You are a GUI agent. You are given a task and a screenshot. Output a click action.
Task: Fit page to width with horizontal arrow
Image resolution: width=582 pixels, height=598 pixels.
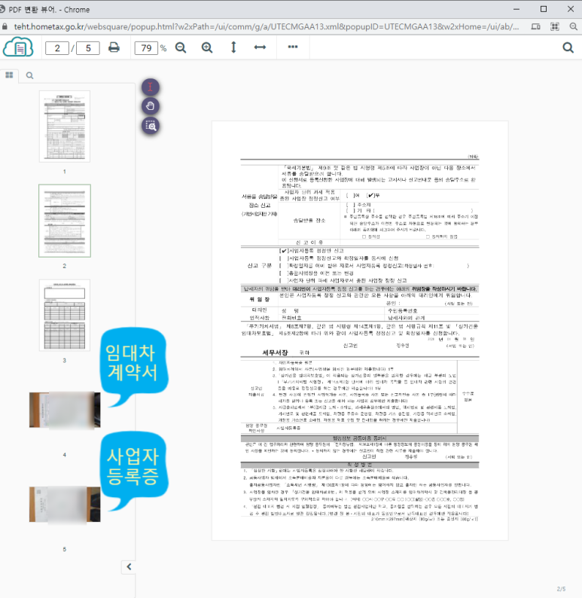260,47
